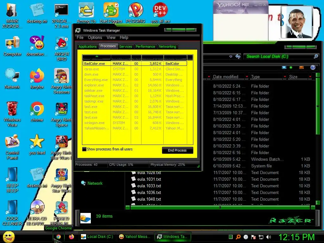Open the 'you tried' star icon

click(37, 144)
